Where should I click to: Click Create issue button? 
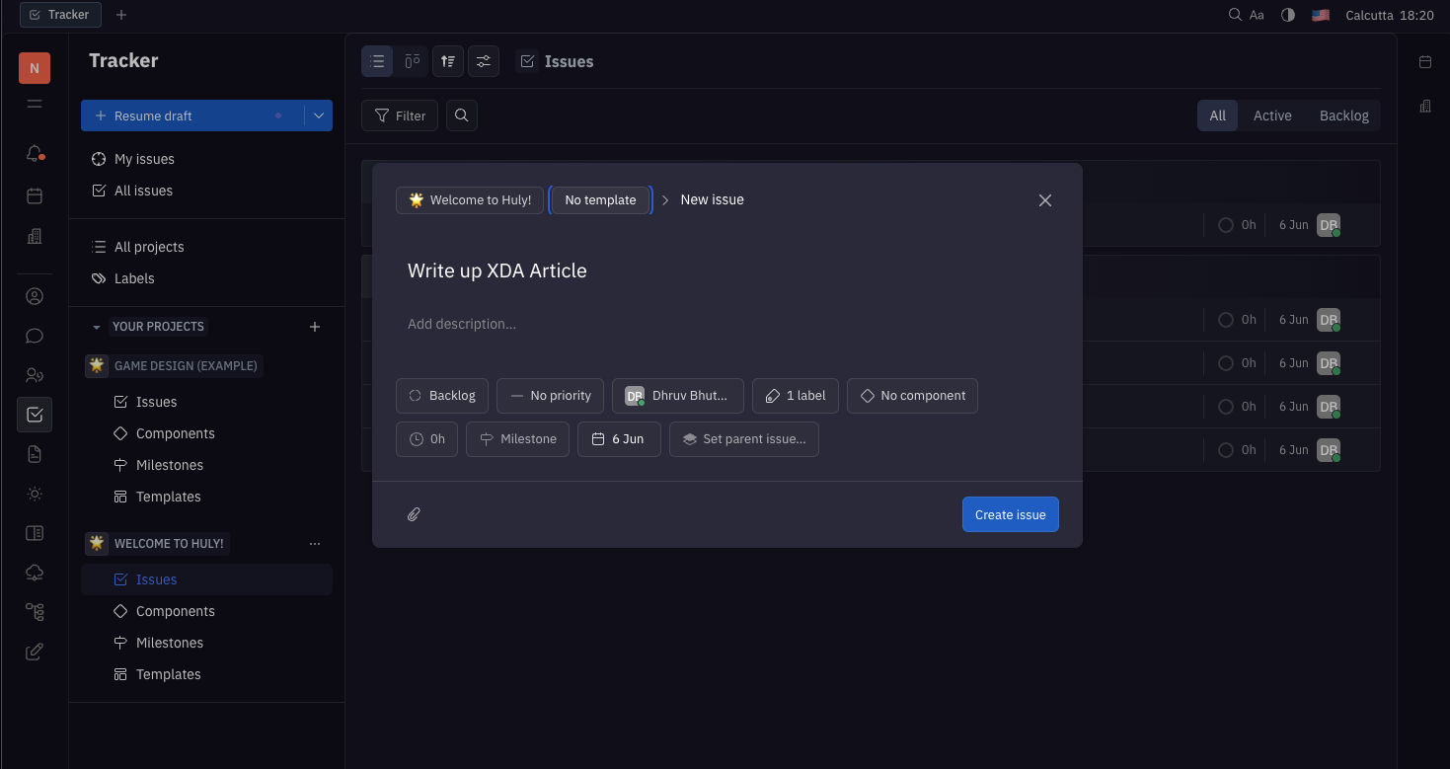(1011, 514)
